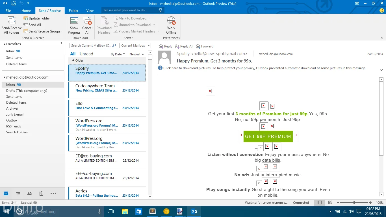The width and height of the screenshot is (386, 217).
Task: Click Cortana microphone icon
Action: [x=99, y=211]
